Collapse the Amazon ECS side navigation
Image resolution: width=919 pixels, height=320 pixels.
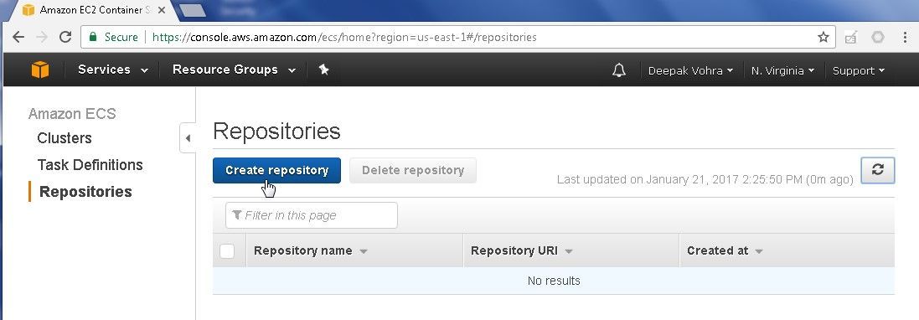(x=188, y=138)
